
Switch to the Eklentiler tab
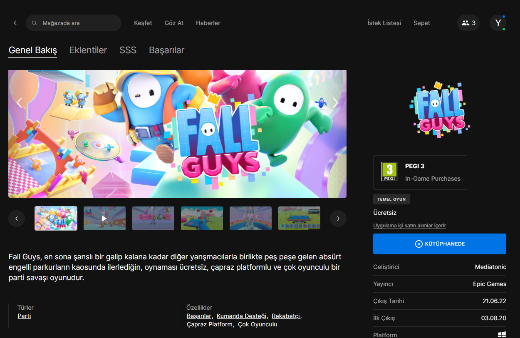[x=88, y=50]
